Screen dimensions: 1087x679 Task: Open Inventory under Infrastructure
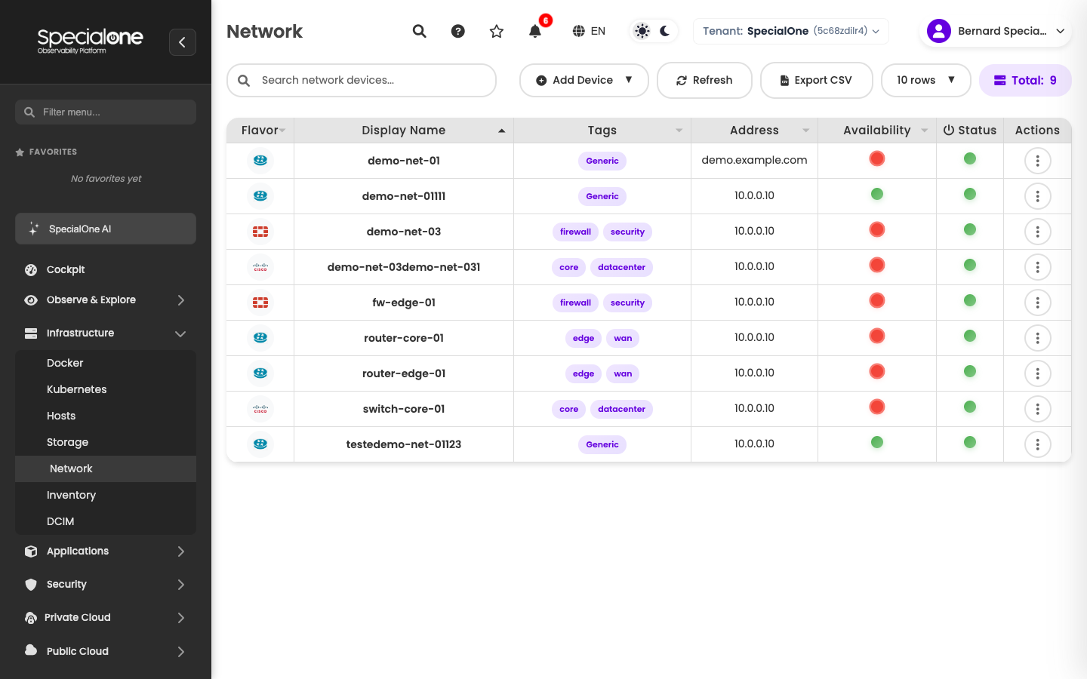pyautogui.click(x=106, y=495)
